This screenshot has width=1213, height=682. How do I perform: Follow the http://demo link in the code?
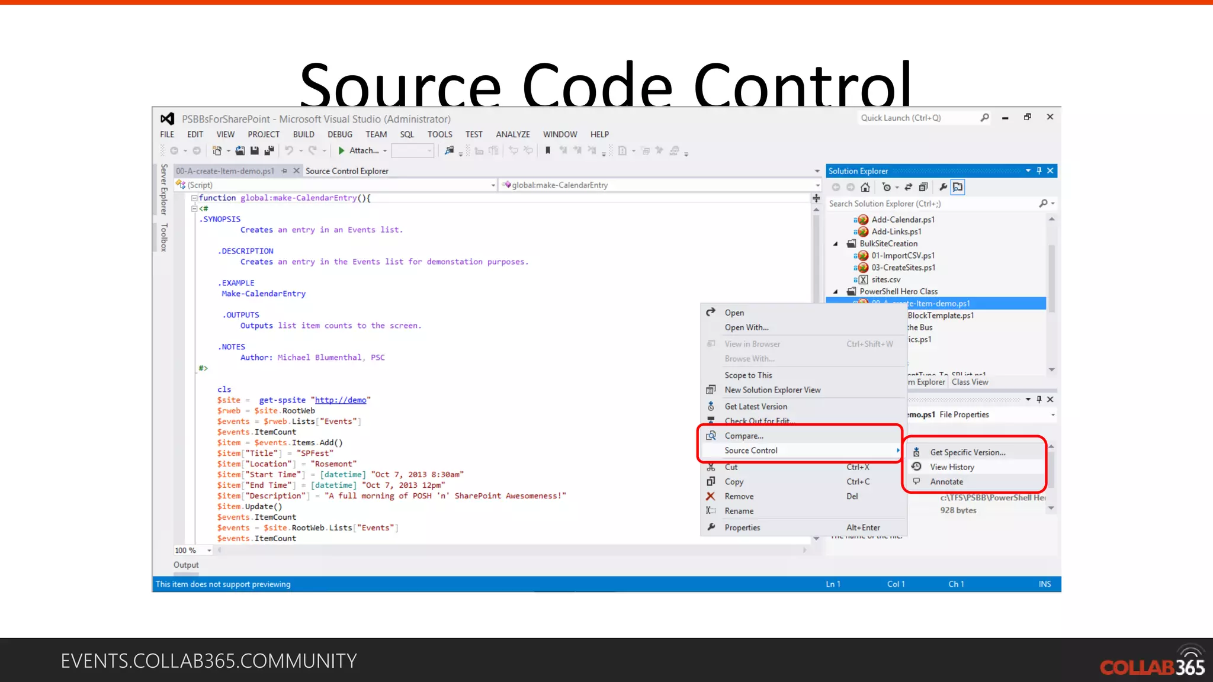[341, 400]
